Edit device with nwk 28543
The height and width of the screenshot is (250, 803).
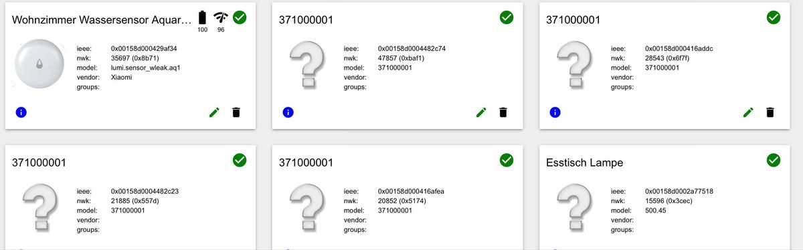coord(748,112)
